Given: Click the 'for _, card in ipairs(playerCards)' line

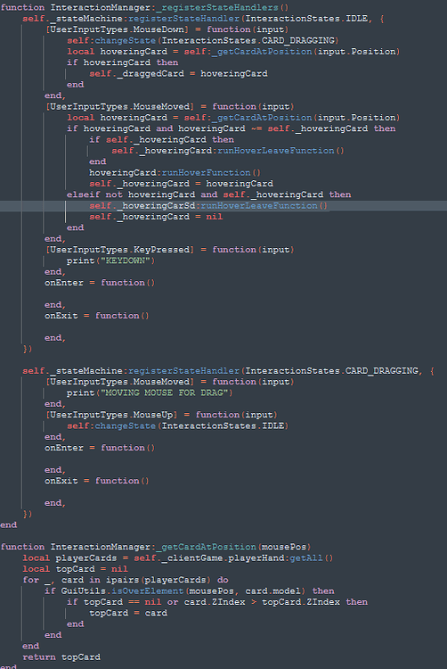Looking at the screenshot, I should (126, 581).
